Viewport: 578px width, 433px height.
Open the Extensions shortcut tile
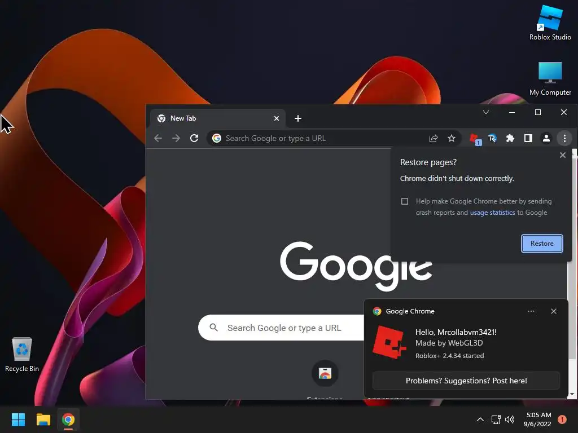325,379
